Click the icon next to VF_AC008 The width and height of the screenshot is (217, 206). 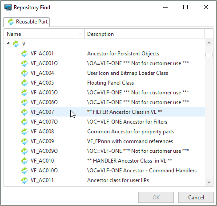click(x=24, y=132)
